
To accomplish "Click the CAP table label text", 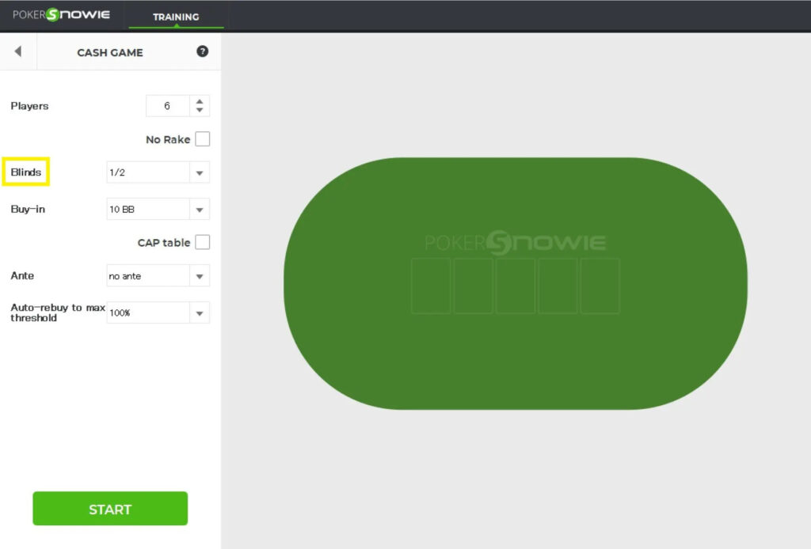I will click(164, 243).
